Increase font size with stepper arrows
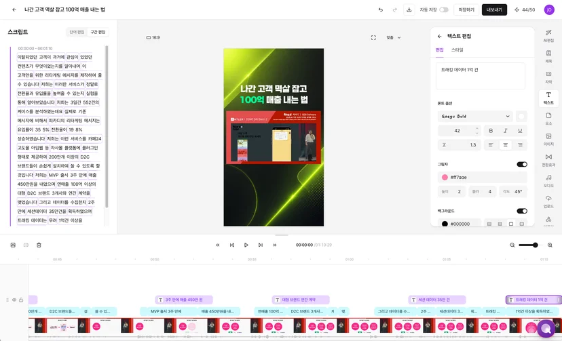Viewport: 562px width, 341px height. [x=476, y=128]
